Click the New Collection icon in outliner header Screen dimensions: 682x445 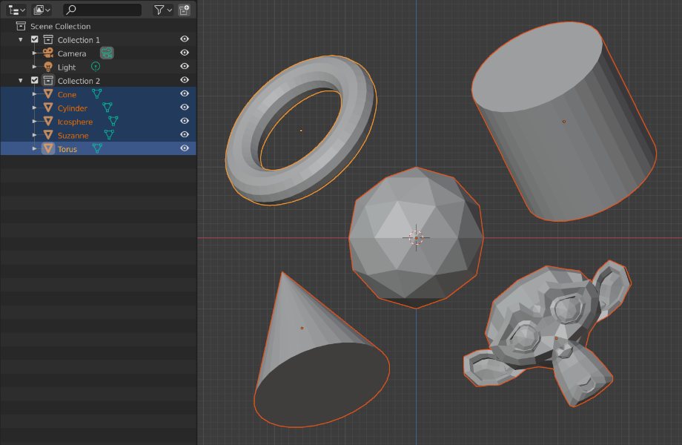click(x=184, y=10)
